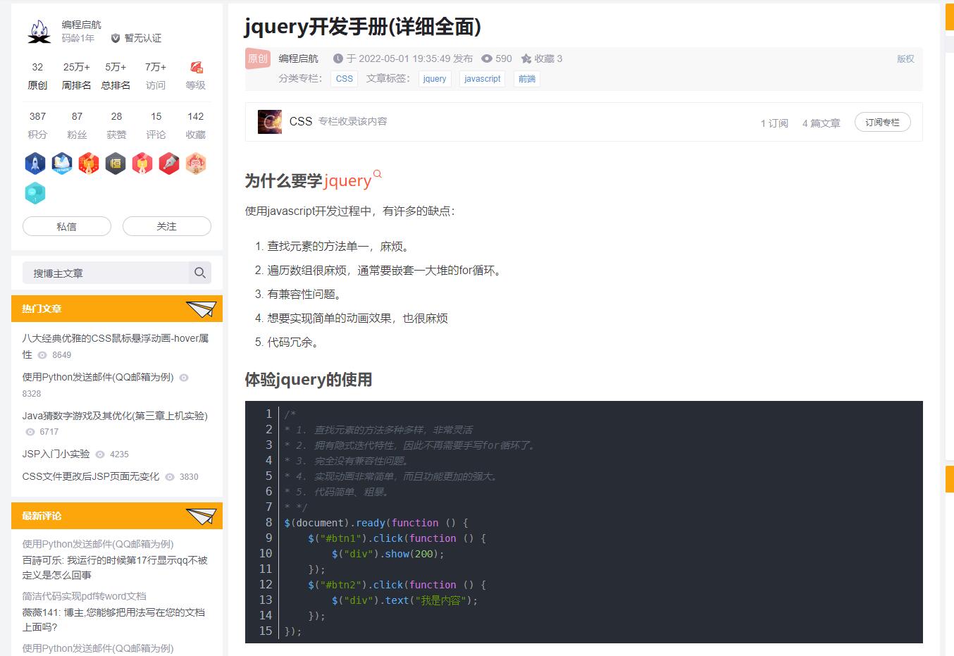Click the author avatar flame icon
Screen dimensions: 954x656
point(39,32)
